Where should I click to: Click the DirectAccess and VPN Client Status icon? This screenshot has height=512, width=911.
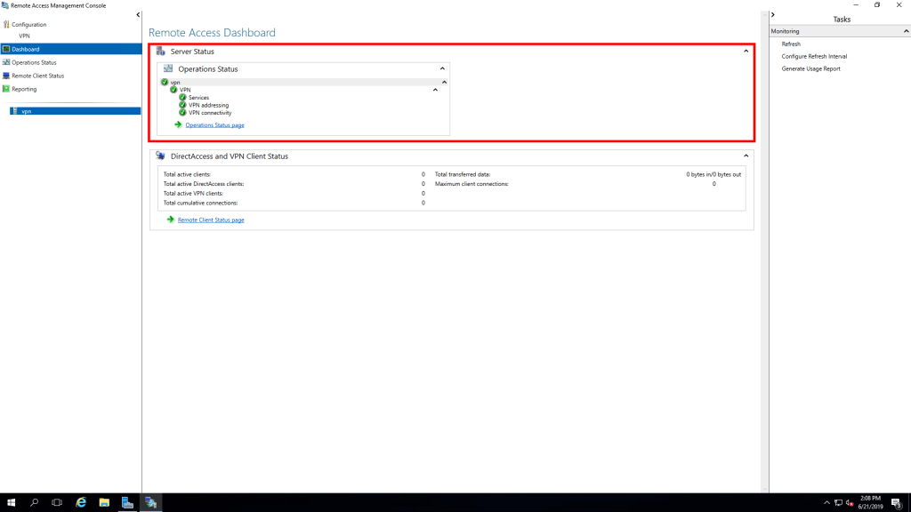click(161, 156)
